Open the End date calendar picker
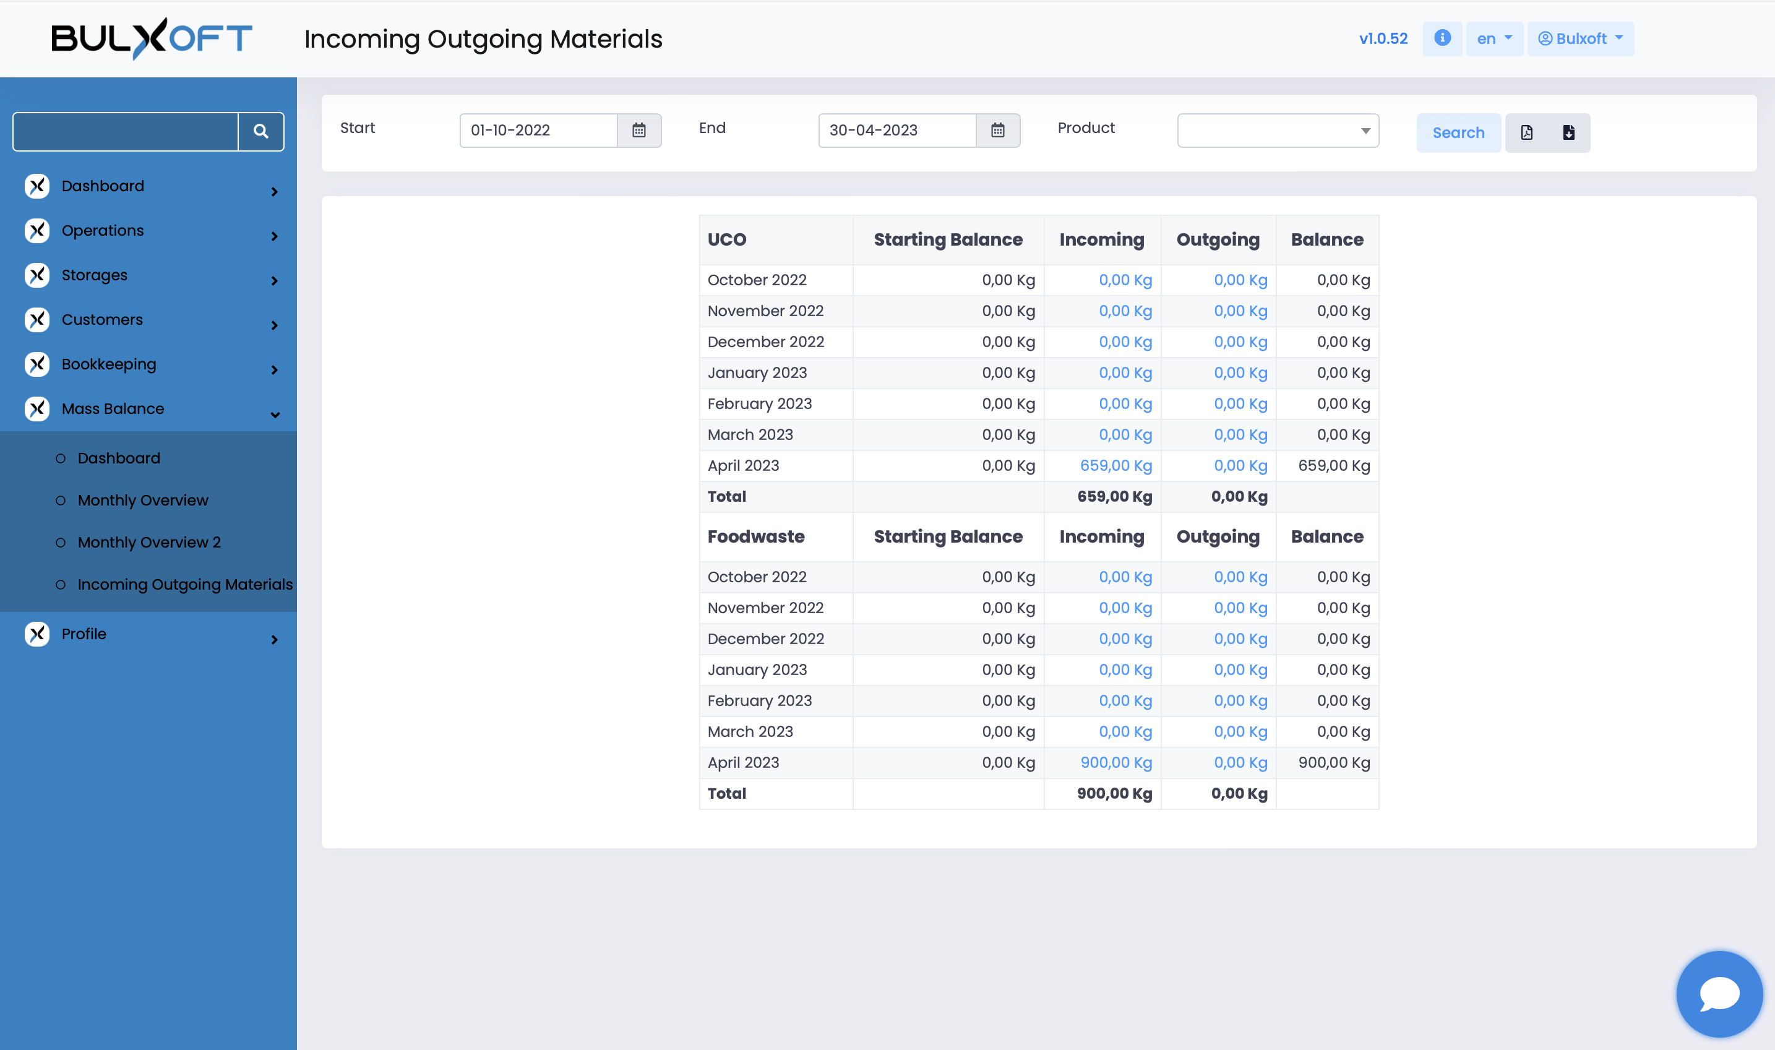 [x=997, y=130]
